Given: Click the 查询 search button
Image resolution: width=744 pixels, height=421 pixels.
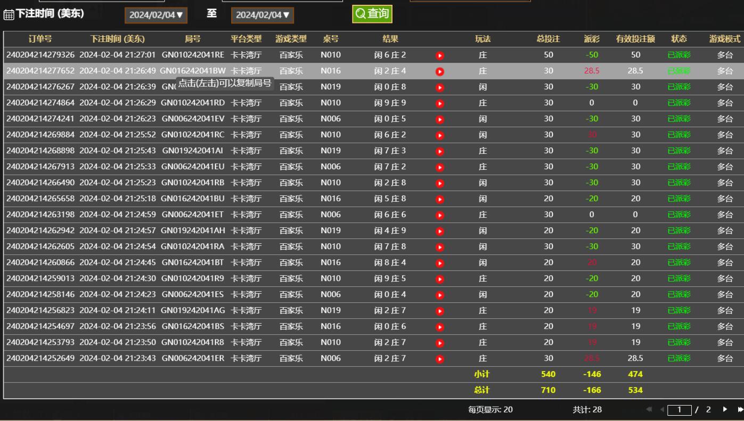Looking at the screenshot, I should [372, 14].
